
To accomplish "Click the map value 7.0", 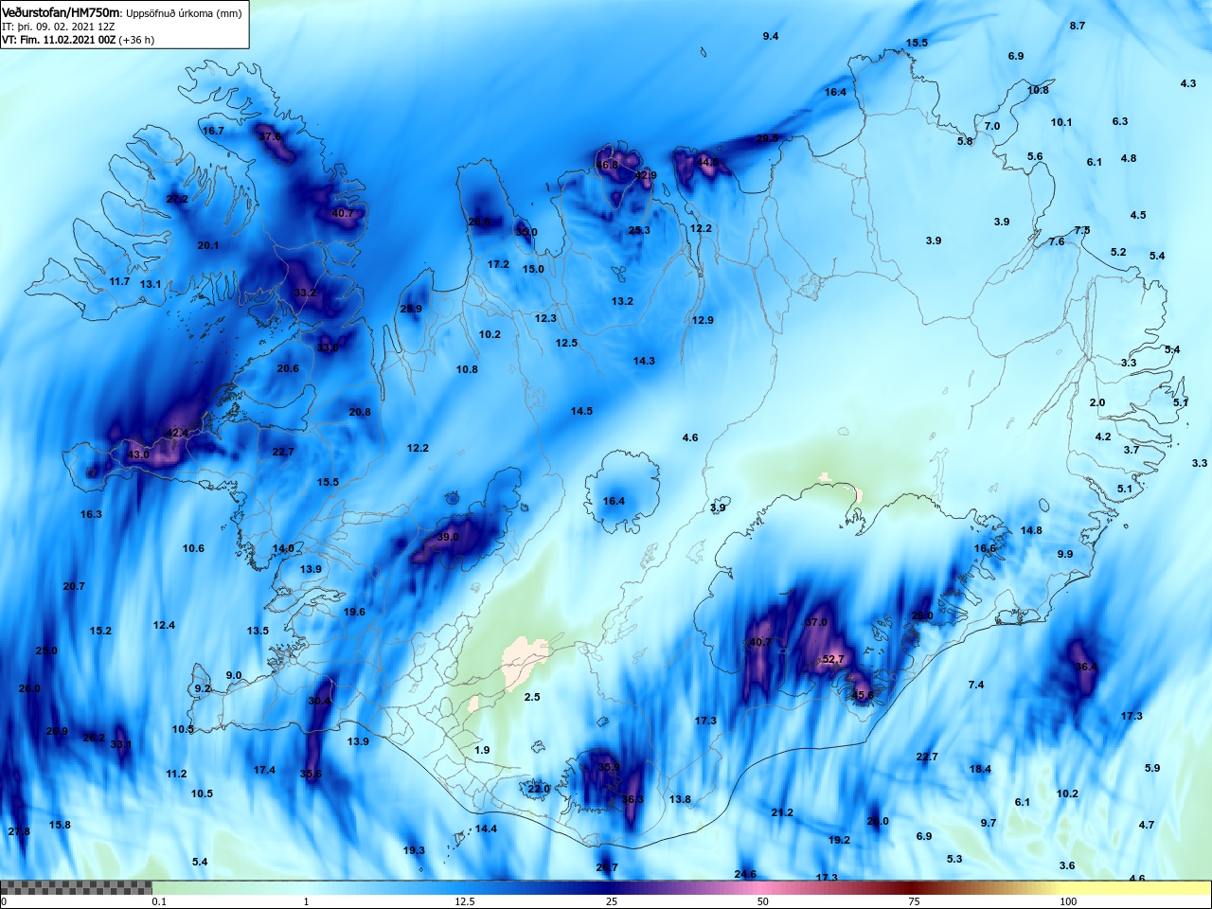I will pos(992,126).
